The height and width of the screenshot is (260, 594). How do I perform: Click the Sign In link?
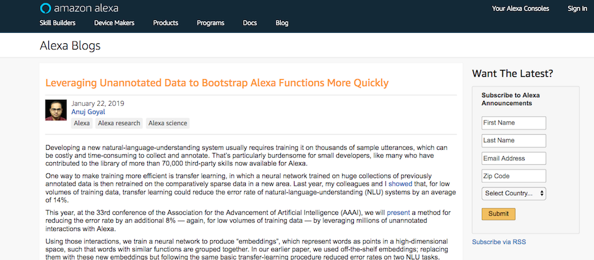tap(577, 8)
